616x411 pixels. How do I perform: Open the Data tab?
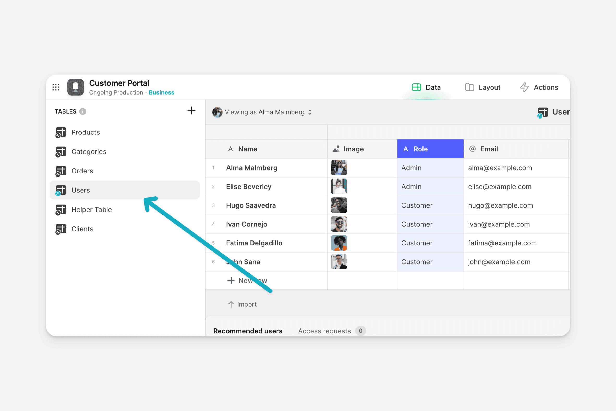pos(426,87)
